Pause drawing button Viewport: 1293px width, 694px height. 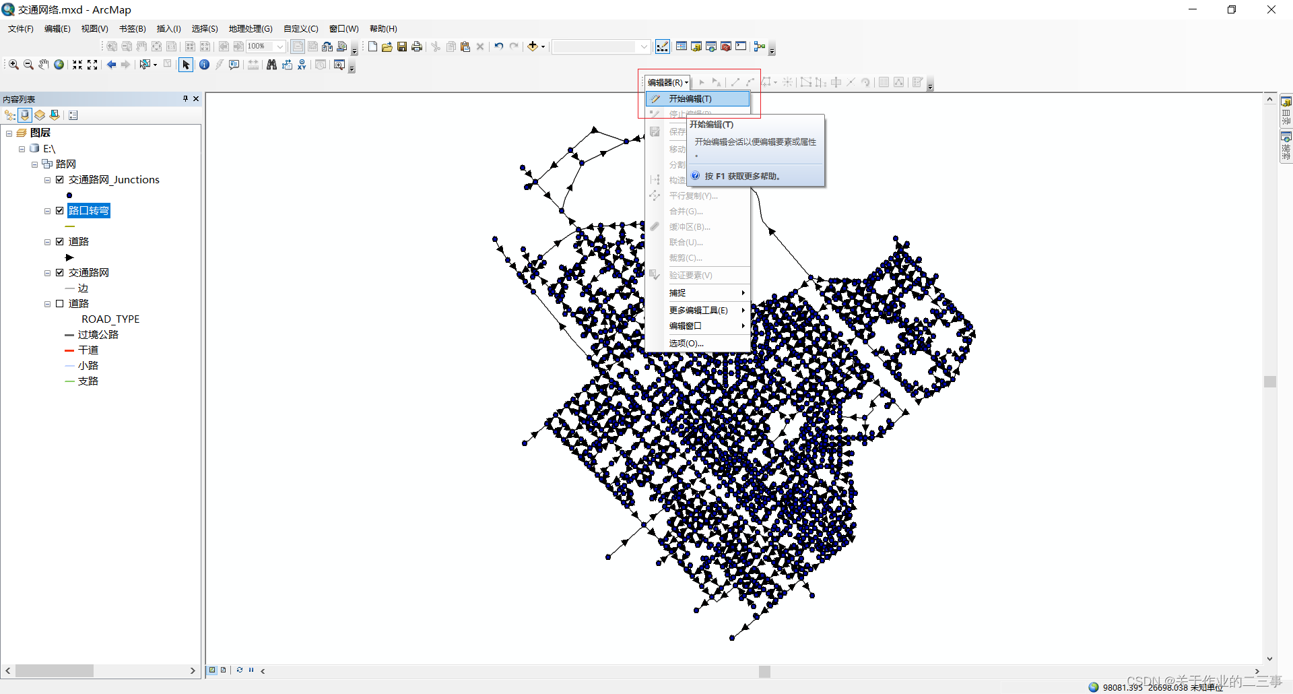[251, 670]
